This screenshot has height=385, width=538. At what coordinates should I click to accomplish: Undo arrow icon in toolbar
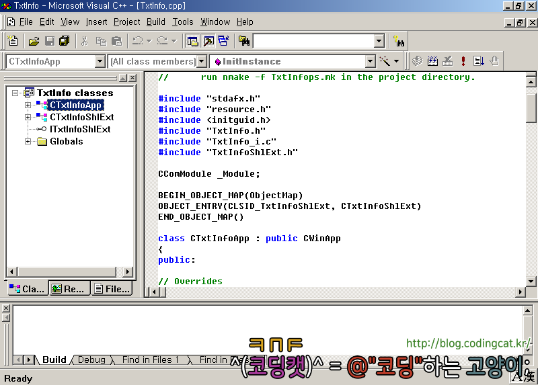point(138,41)
